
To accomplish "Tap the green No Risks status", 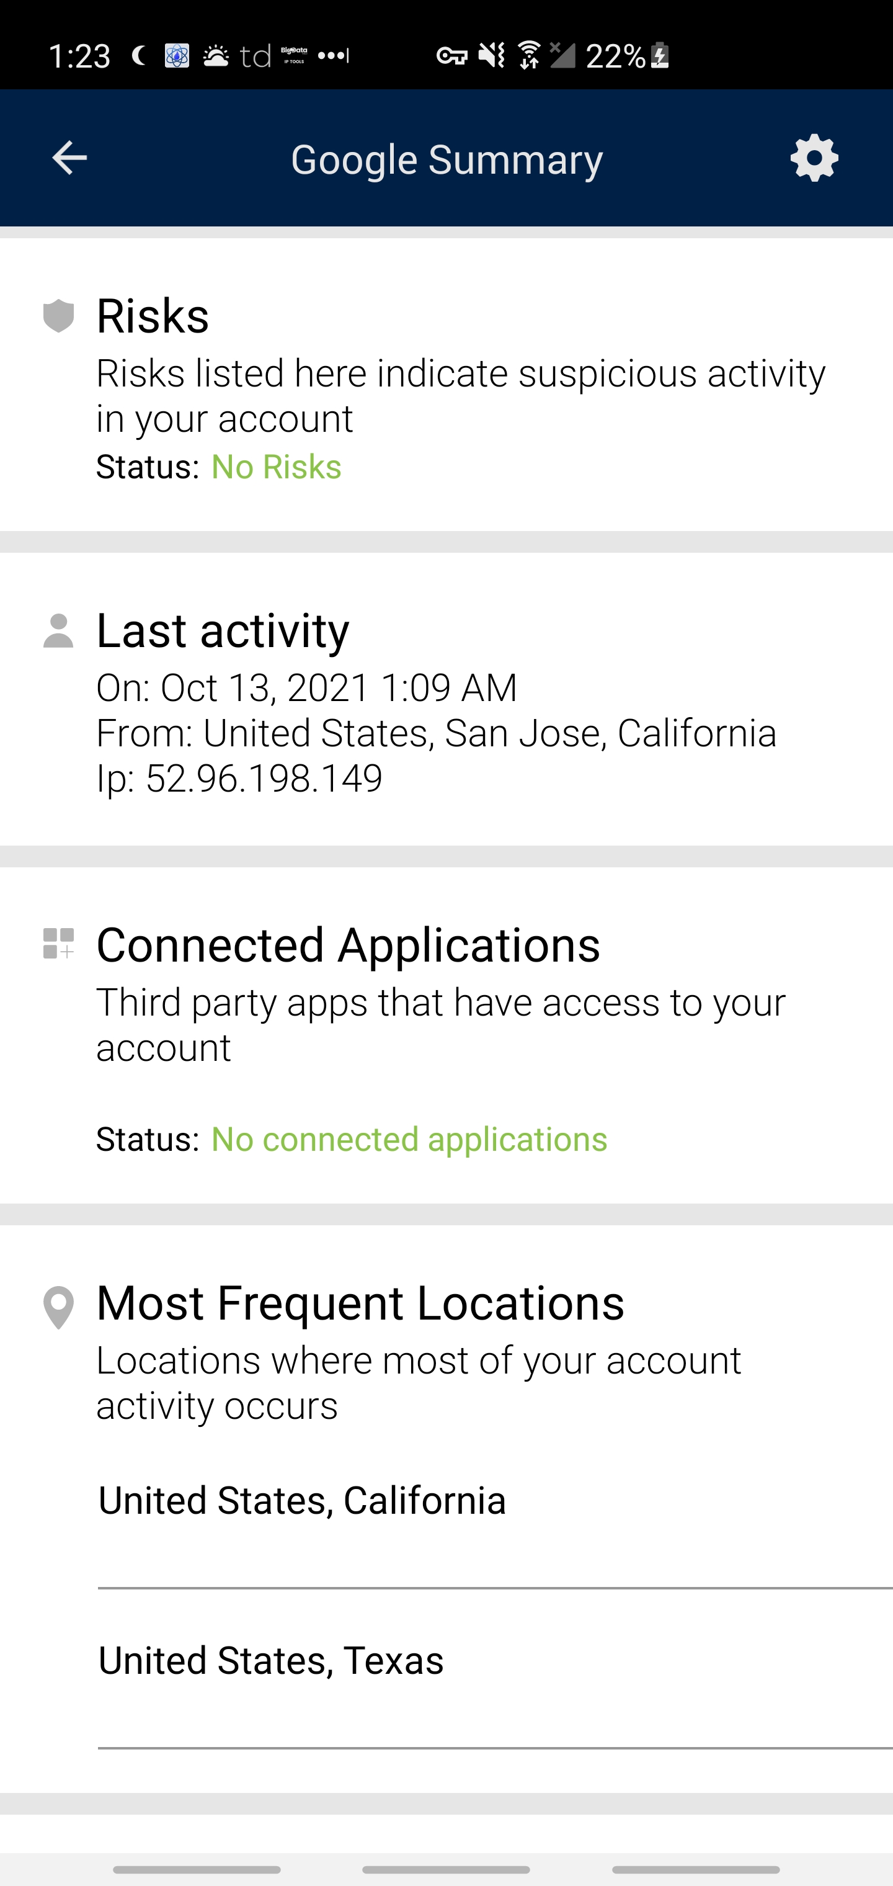I will point(276,467).
